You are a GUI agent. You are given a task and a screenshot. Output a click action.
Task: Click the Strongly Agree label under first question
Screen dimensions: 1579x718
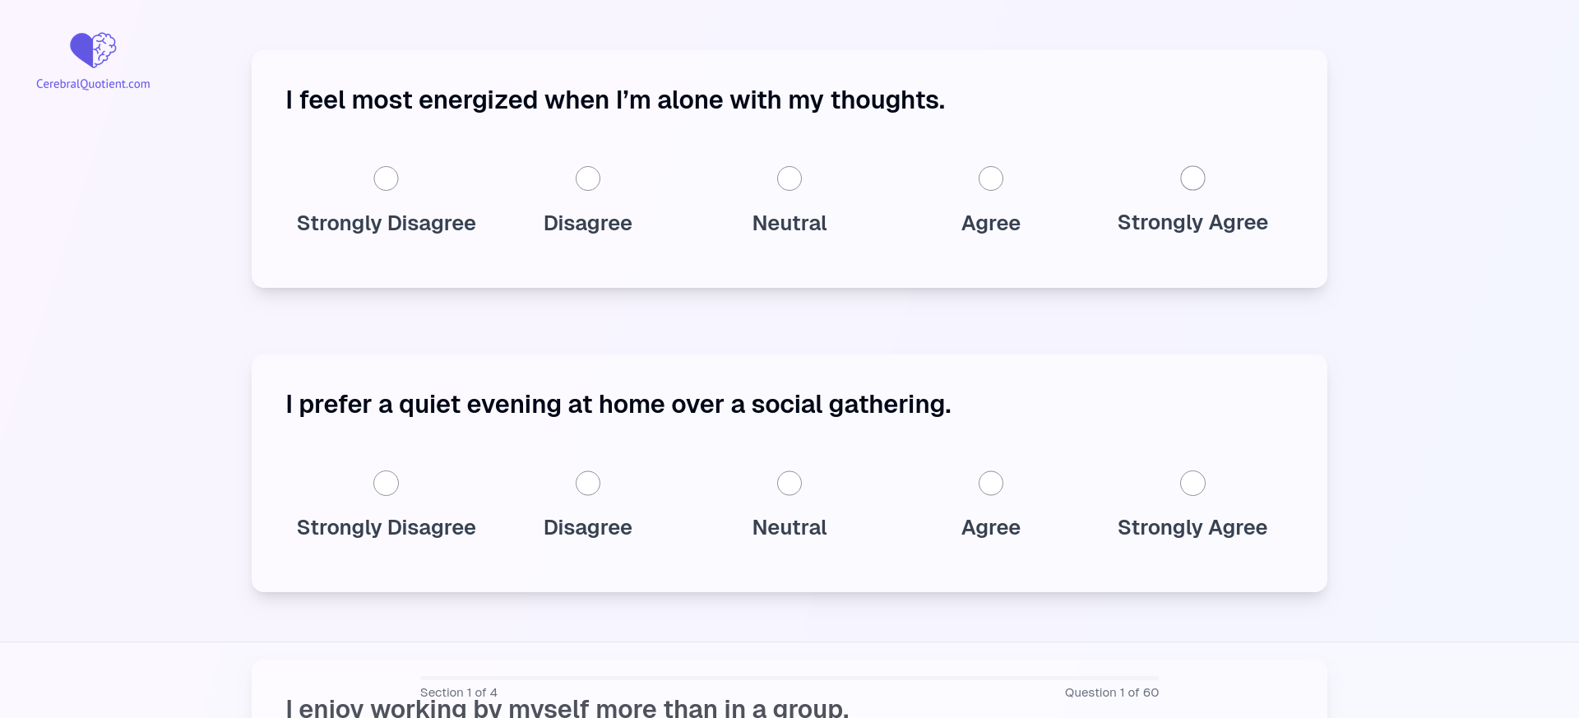coord(1192,222)
